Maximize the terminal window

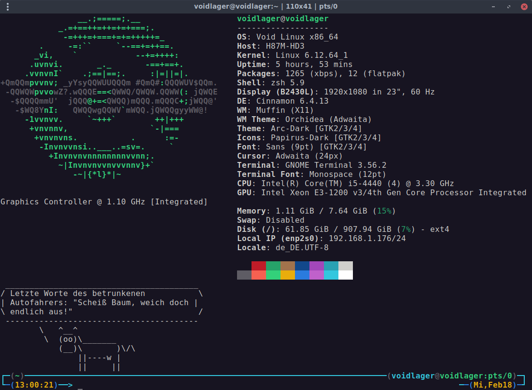509,7
